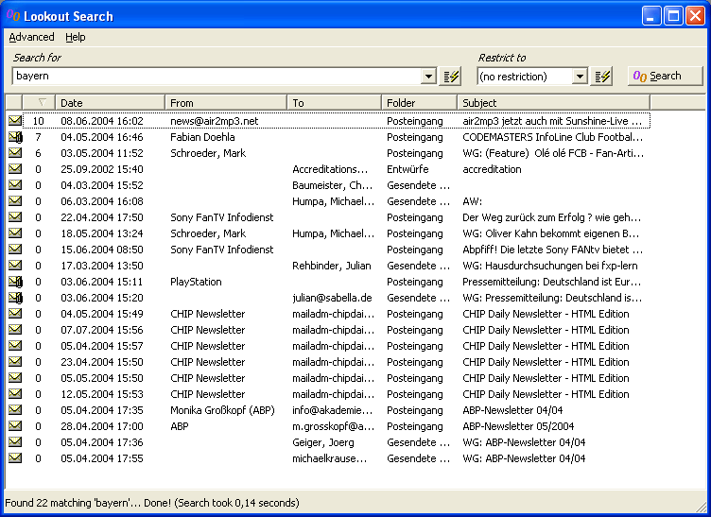Screen dimensions: 711x517
Task: Click envelope icon of 22.04.2004 17:50 row
Action: click(15, 217)
